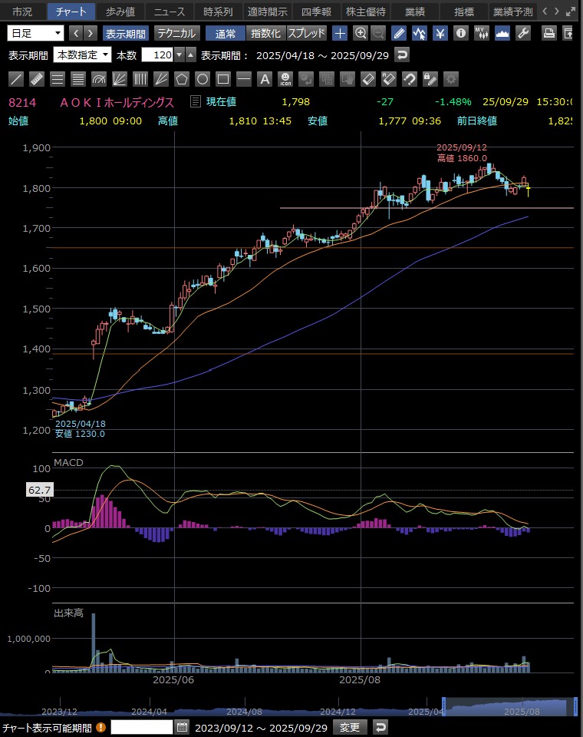This screenshot has width=583, height=737.
Task: Toggle the crosshair cursor button
Action: 340,33
